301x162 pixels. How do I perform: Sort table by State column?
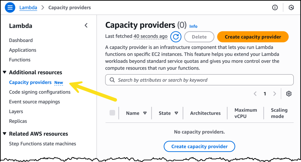[176, 113]
